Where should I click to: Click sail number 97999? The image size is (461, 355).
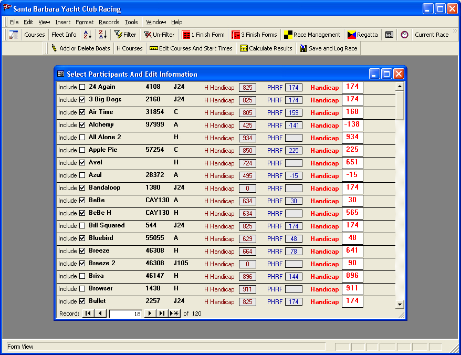(155, 124)
